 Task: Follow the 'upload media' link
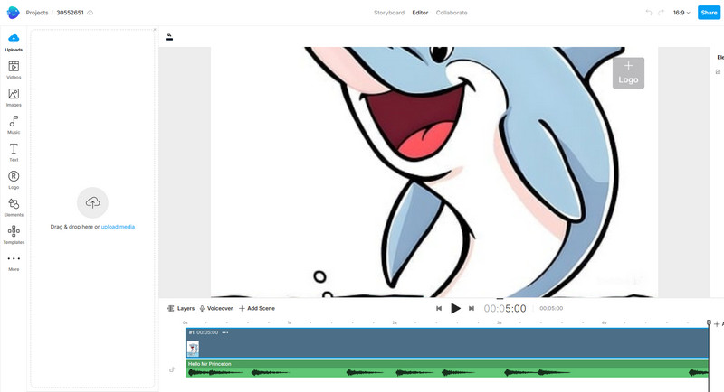(118, 227)
